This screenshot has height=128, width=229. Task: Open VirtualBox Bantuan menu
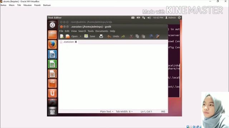[x=47, y=5]
